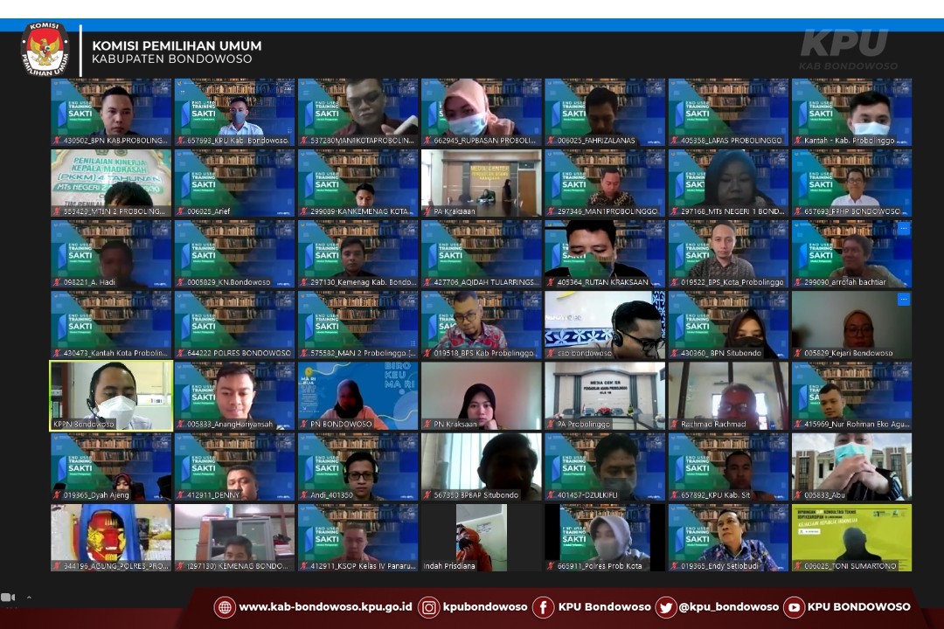Click the Instagram icon for kpubondowoso
944x629 pixels.
[x=428, y=607]
